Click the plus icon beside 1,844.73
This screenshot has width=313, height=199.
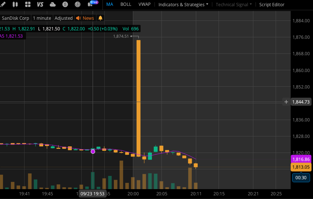(x=286, y=102)
